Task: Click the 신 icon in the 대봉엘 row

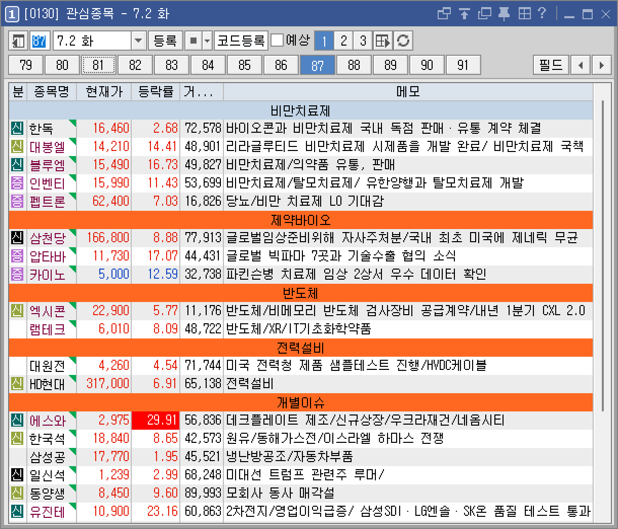Action: tap(18, 146)
